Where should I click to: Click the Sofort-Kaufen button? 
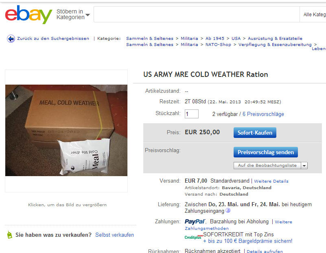[x=255, y=133]
